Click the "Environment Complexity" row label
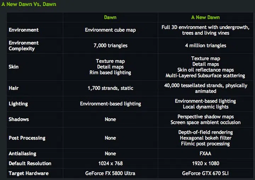This screenshot has width=255, height=180. pyautogui.click(x=24, y=46)
